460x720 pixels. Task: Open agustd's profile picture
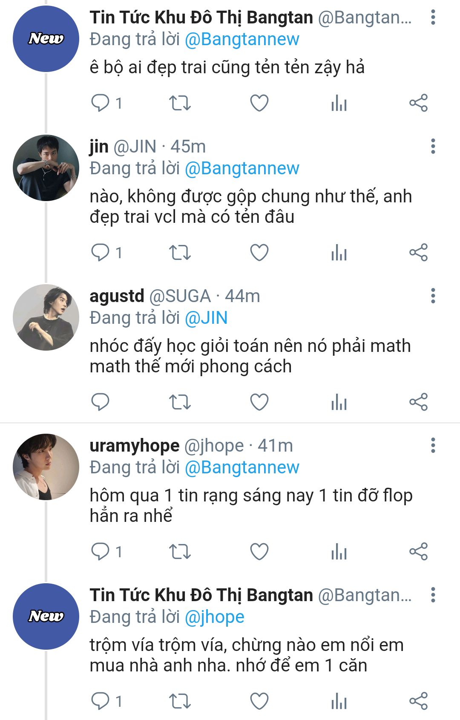(46, 317)
